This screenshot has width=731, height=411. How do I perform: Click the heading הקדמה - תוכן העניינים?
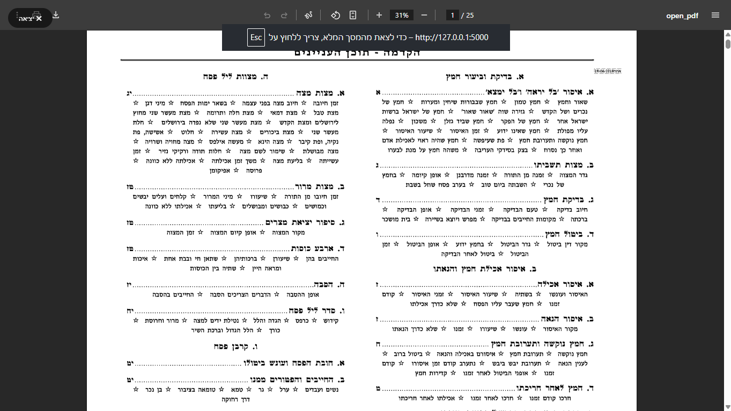point(358,53)
